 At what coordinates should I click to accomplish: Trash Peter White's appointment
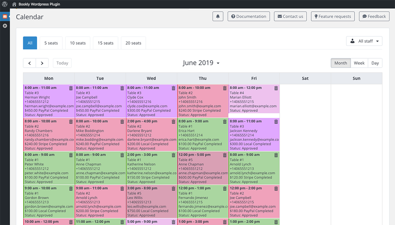pyautogui.click(x=71, y=155)
